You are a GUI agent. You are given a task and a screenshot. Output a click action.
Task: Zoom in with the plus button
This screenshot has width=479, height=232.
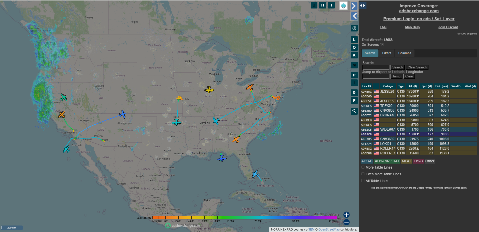(x=346, y=215)
